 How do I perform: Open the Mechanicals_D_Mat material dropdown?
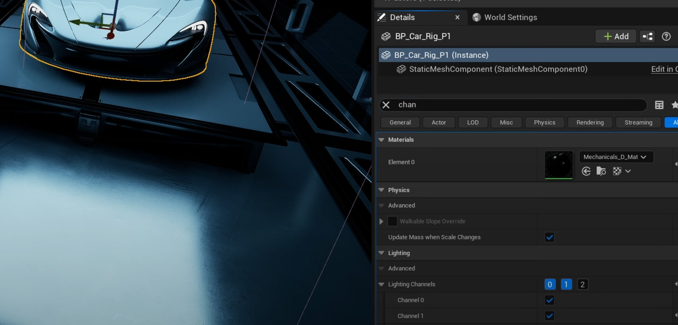tap(615, 157)
